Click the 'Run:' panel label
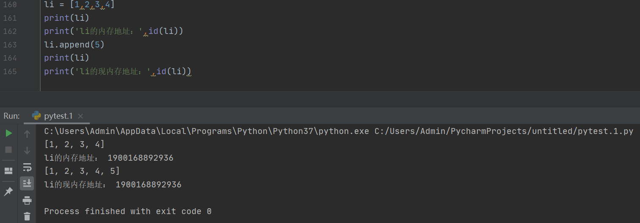 pos(11,116)
